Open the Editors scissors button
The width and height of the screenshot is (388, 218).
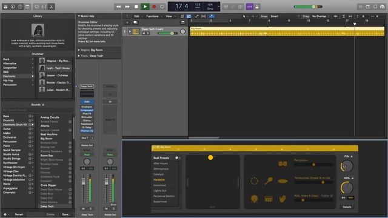[x=51, y=7]
